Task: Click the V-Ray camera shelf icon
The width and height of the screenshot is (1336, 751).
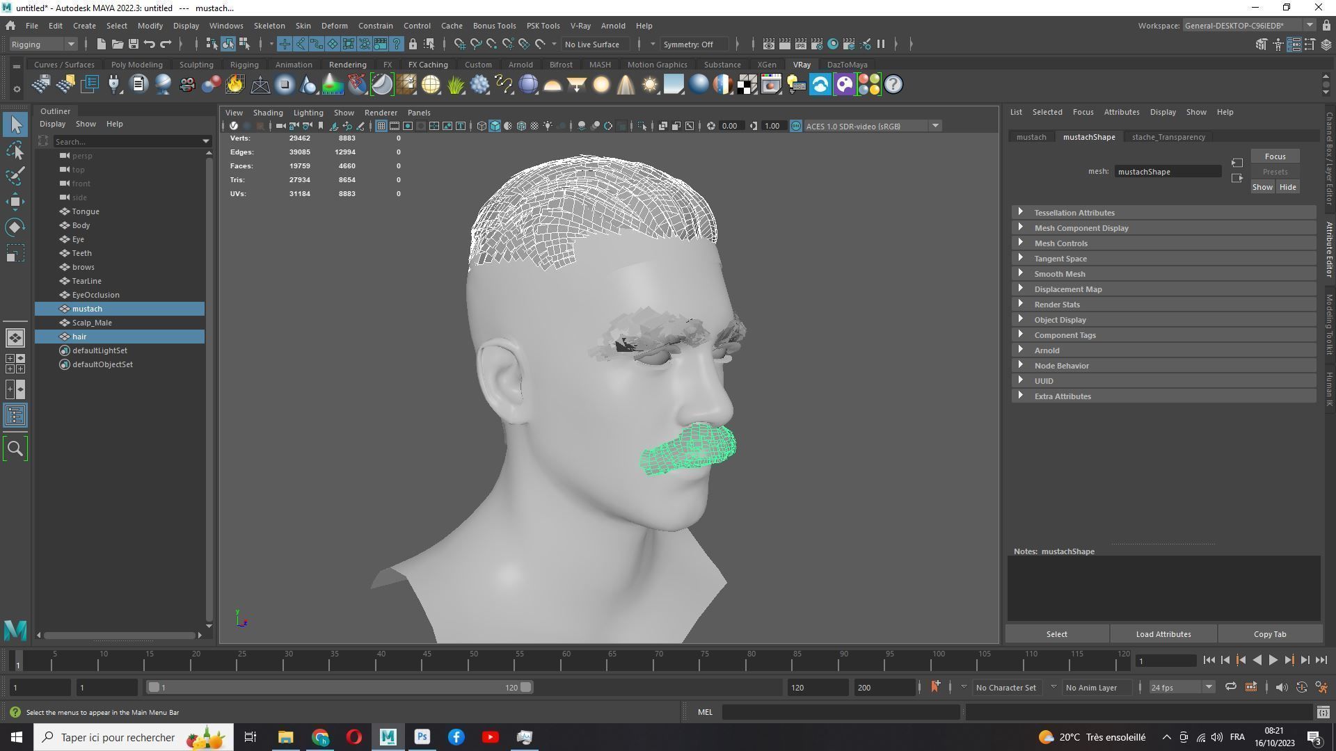Action: pyautogui.click(x=187, y=85)
